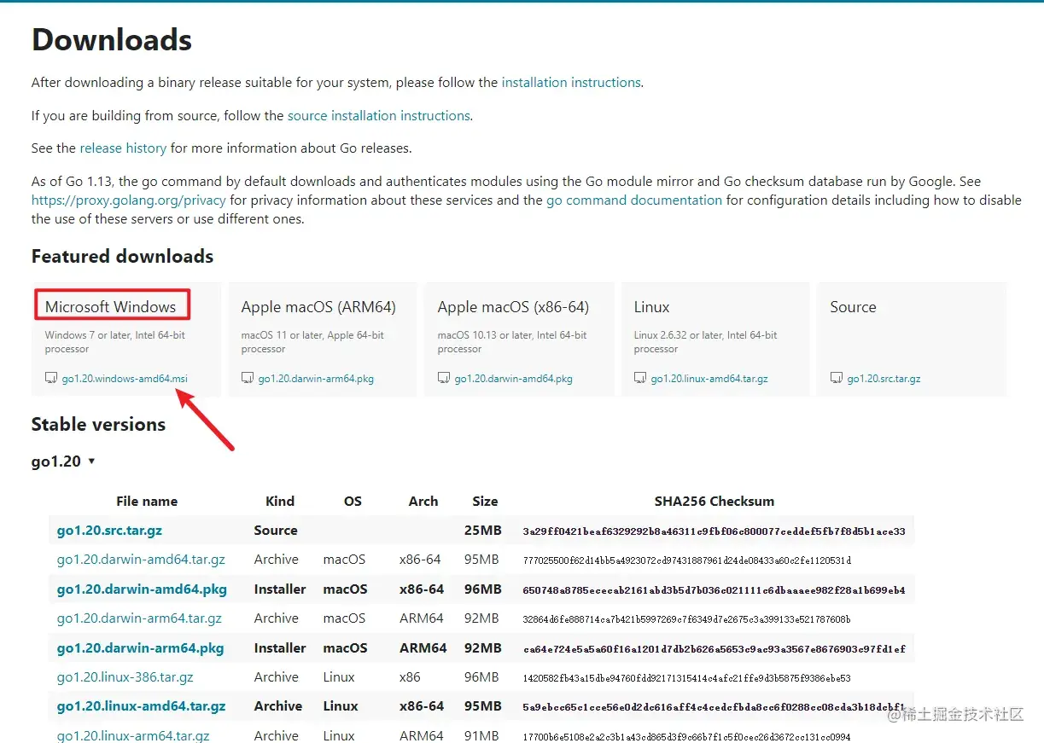
Task: Click the SHA256 Checksum column header
Action: (714, 502)
